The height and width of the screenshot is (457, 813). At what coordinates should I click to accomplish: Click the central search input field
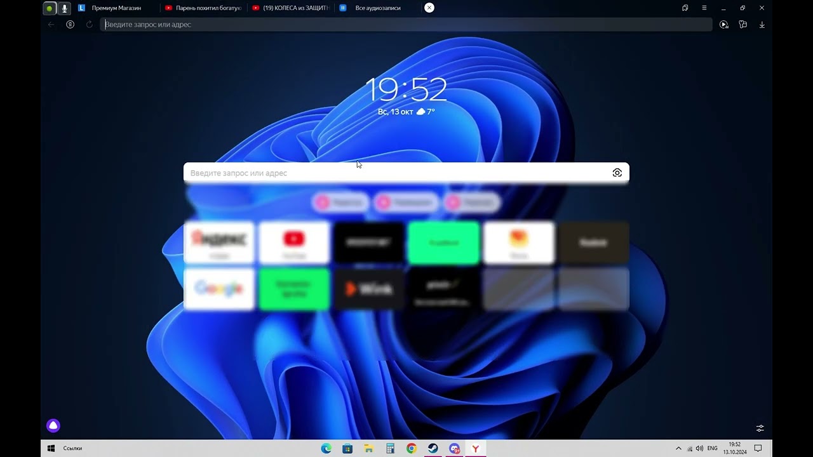pyautogui.click(x=394, y=173)
